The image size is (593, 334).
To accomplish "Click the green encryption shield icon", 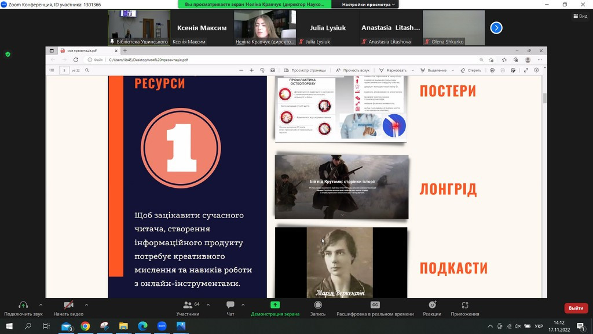I will coord(8,54).
